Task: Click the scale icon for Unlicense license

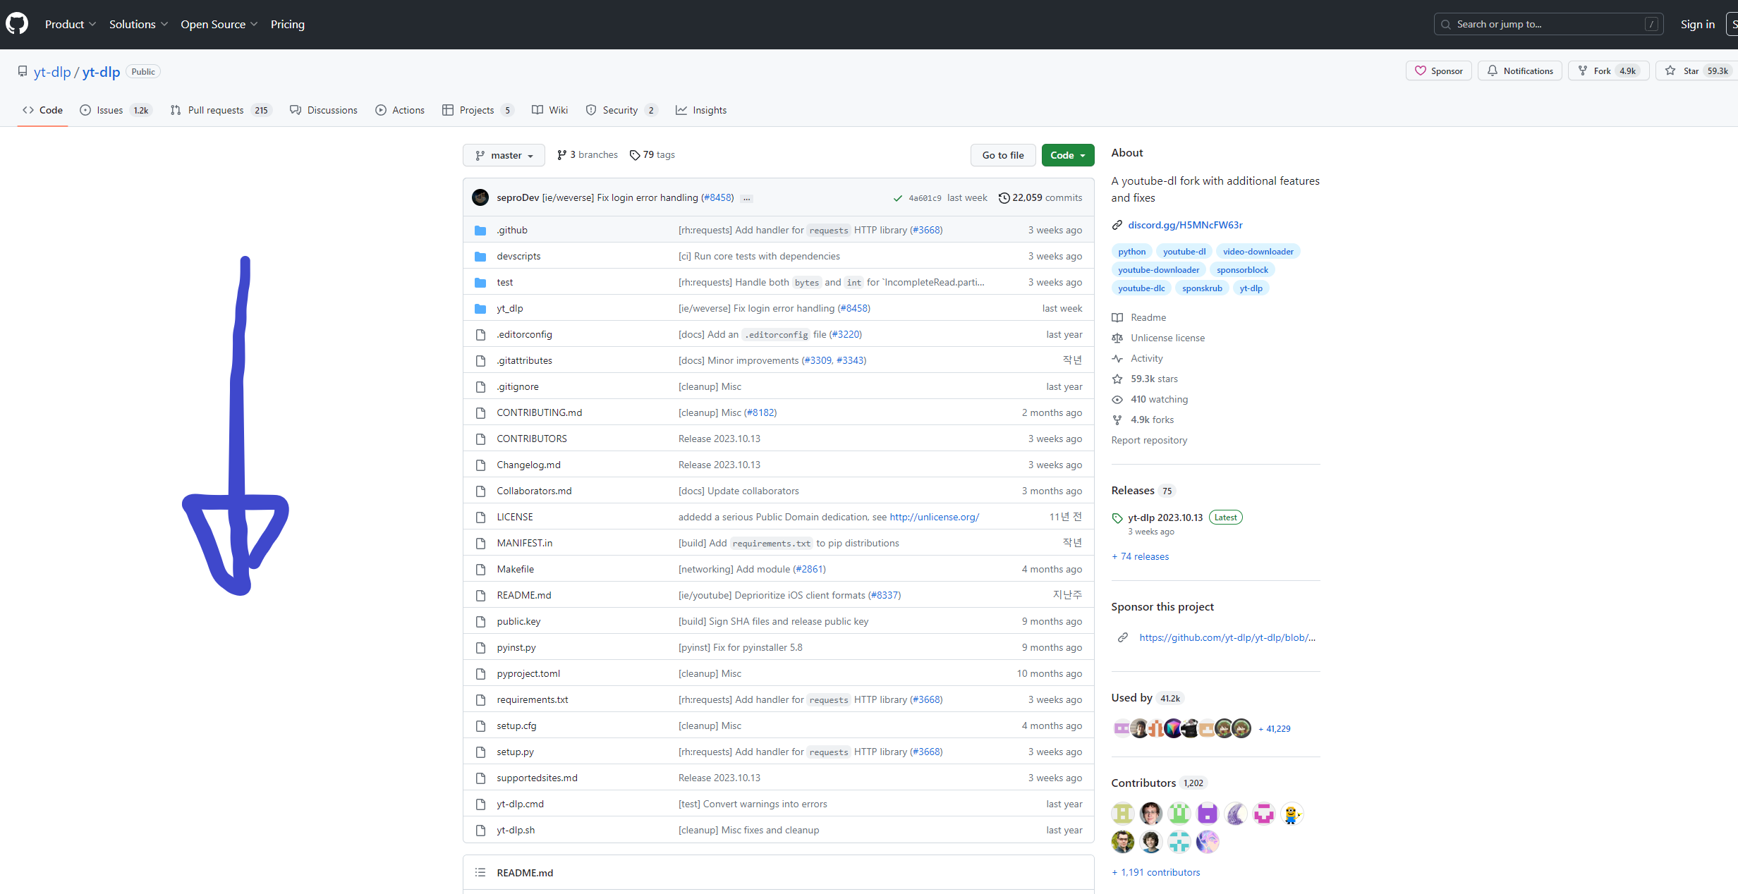Action: tap(1117, 338)
